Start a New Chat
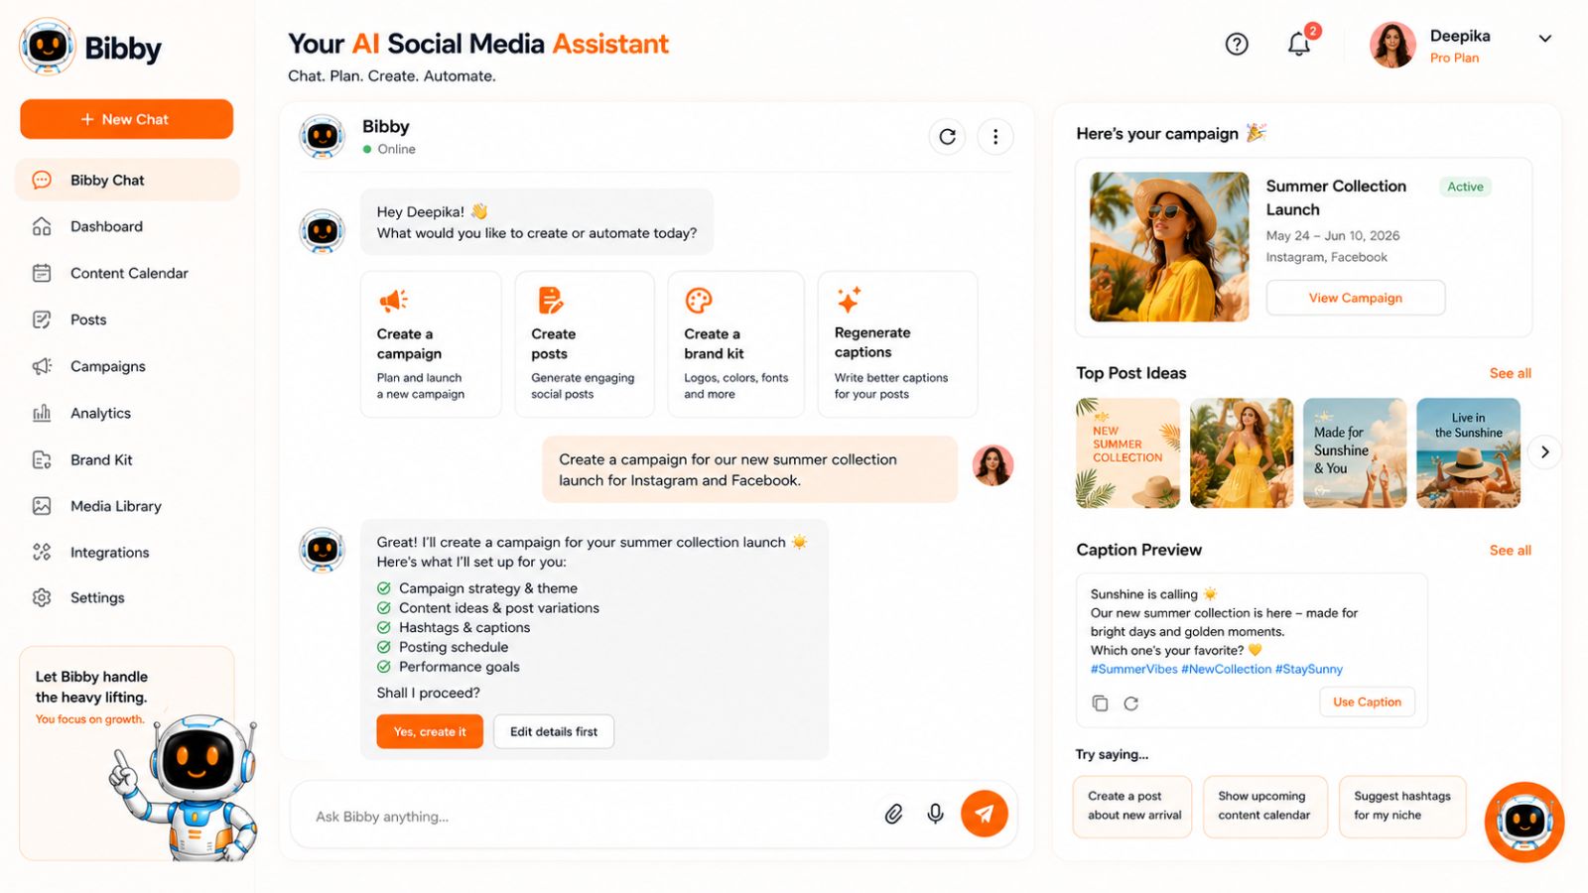The image size is (1588, 893). 126,119
